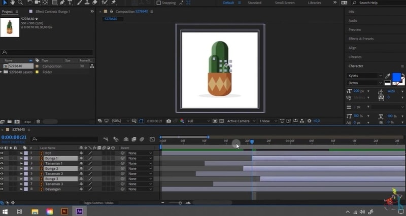Click the eyedropper in Character panel
This screenshot has width=406, height=216.
click(x=388, y=76)
